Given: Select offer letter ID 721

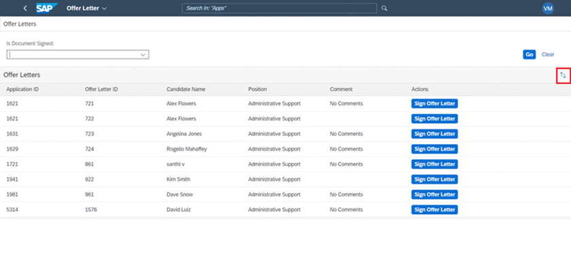Looking at the screenshot, I should (x=89, y=104).
